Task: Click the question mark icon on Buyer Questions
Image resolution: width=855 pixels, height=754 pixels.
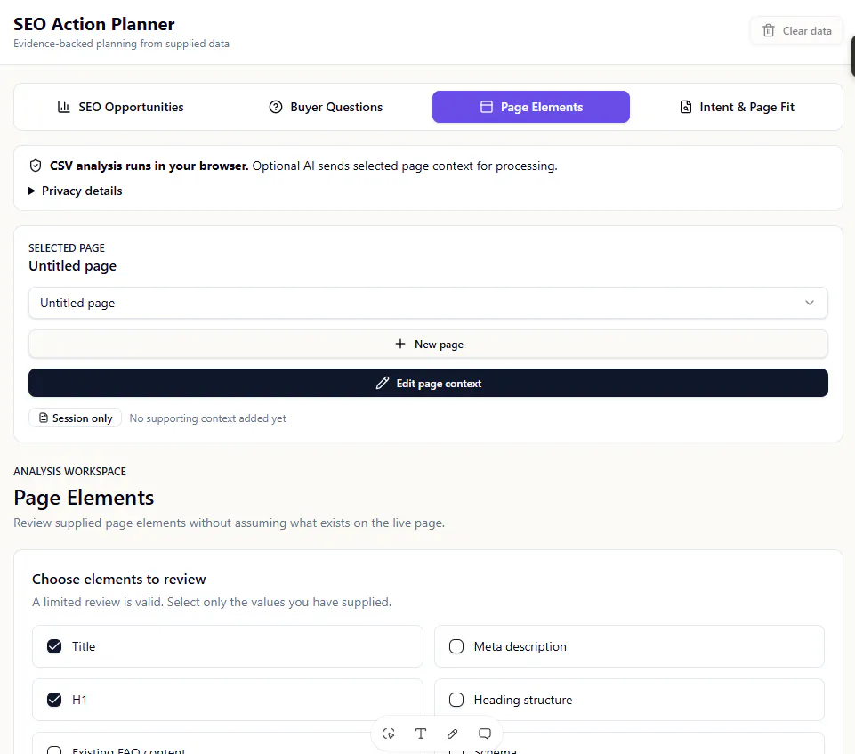Action: (x=276, y=107)
